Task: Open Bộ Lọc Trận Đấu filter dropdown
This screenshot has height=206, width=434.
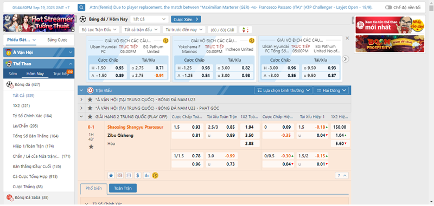Action: [x=99, y=30]
